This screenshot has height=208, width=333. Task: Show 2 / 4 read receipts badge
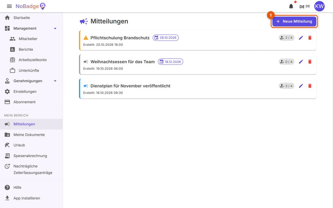[286, 38]
